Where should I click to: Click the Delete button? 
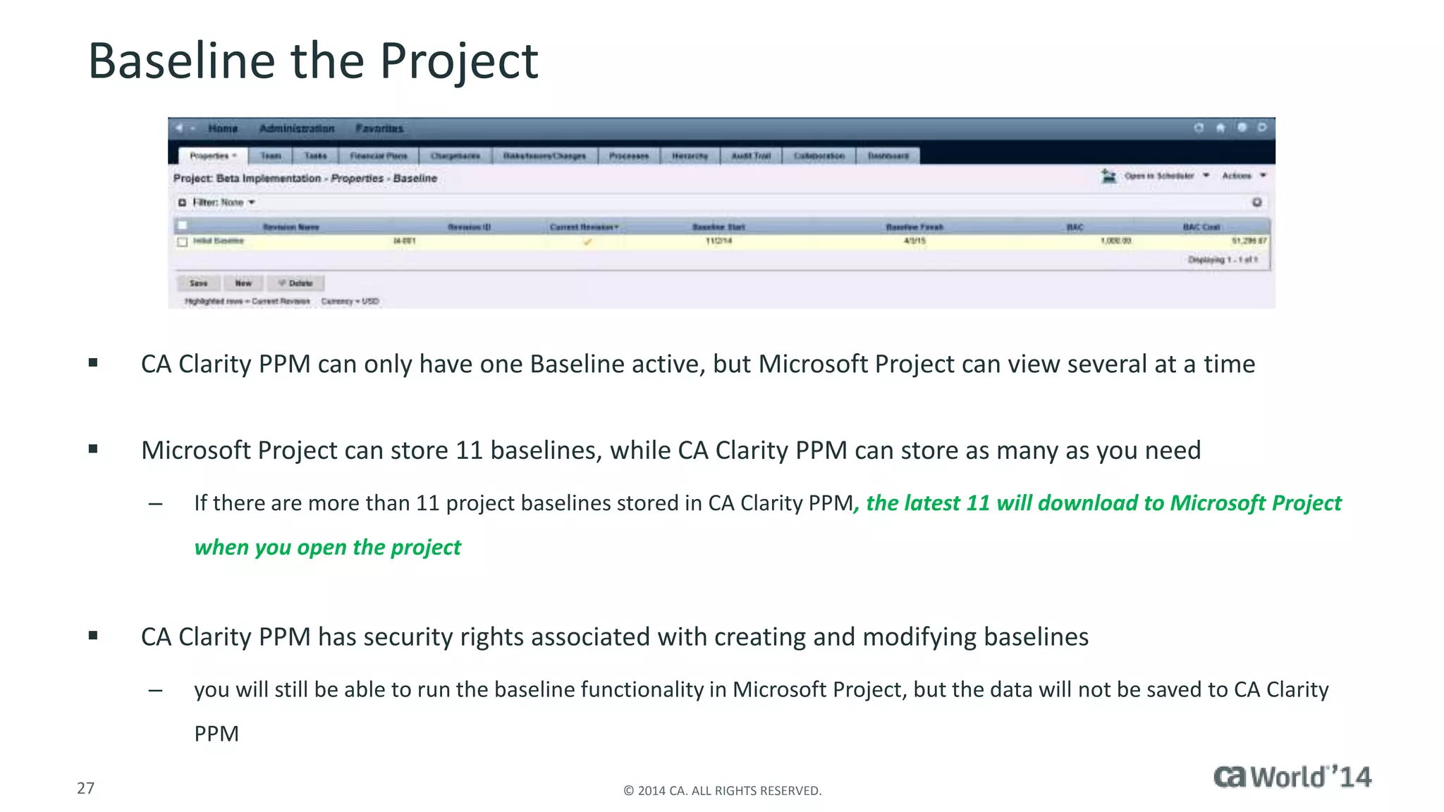click(295, 283)
